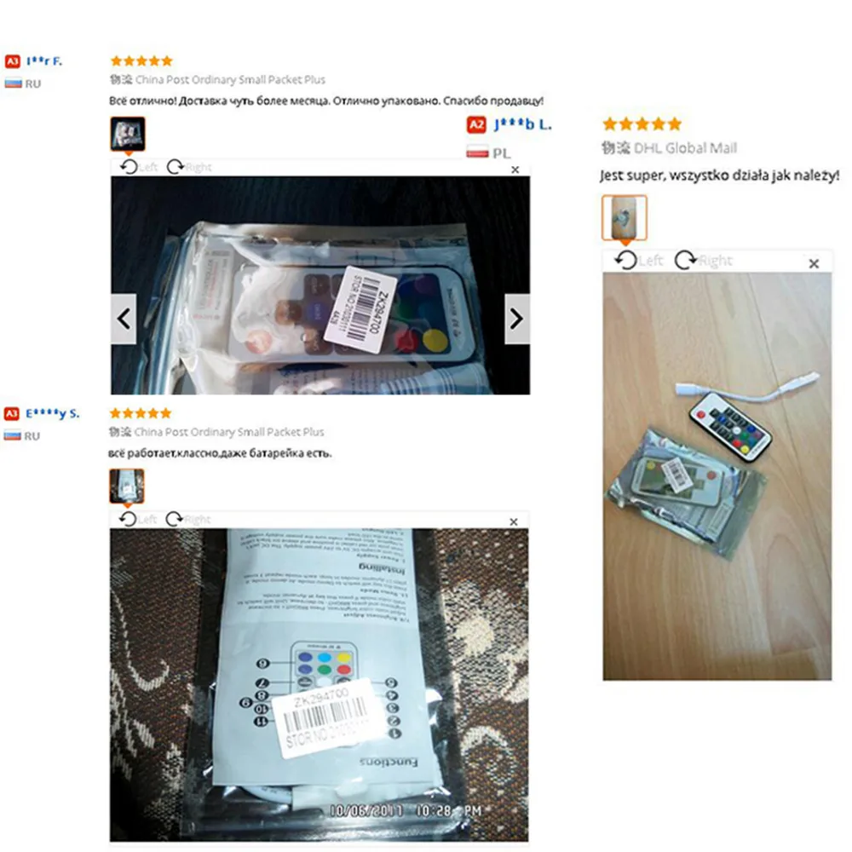852x852 pixels.
Task: Rotate left the first Russian review photo
Action: 139,167
